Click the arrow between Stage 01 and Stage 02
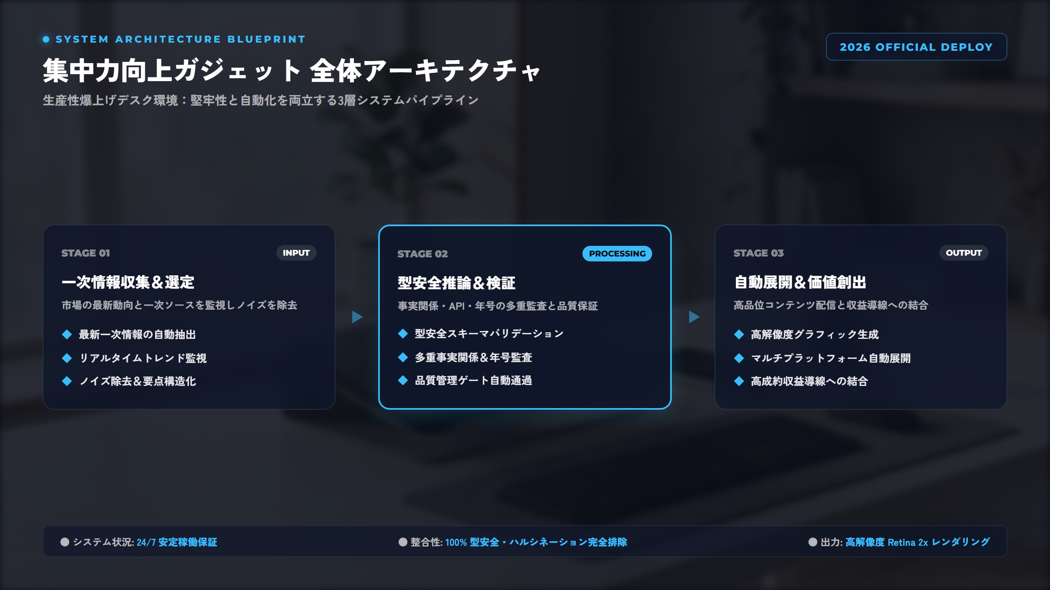1050x590 pixels. click(357, 317)
